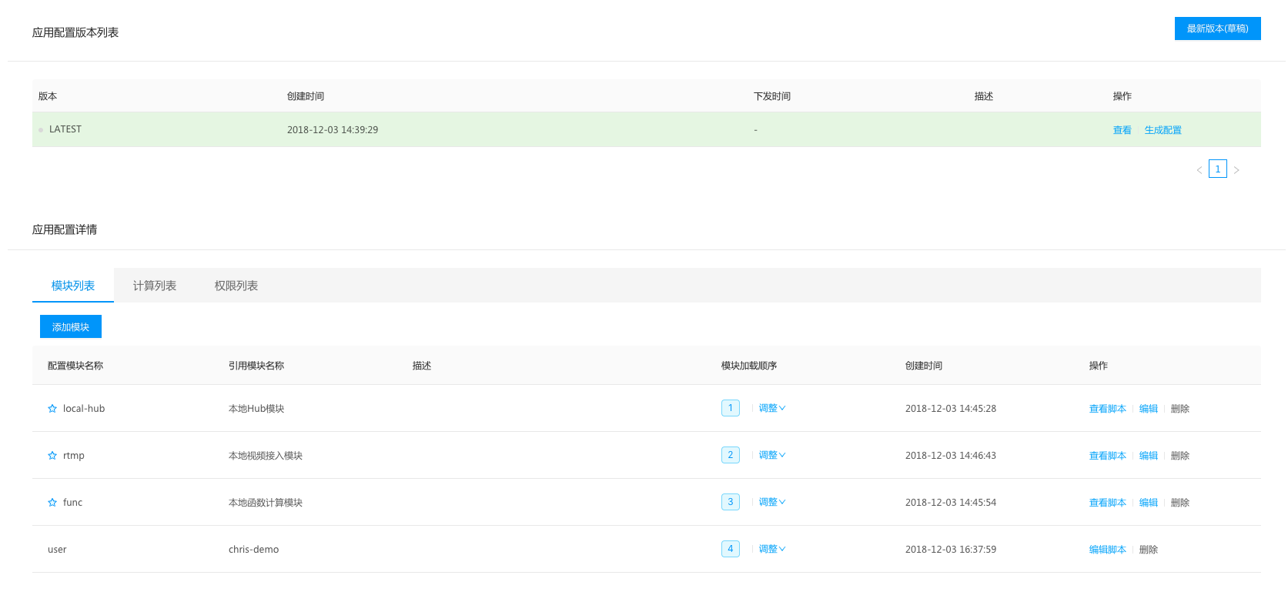
Task: Switch to the 计算列表 tab
Action: 155,286
